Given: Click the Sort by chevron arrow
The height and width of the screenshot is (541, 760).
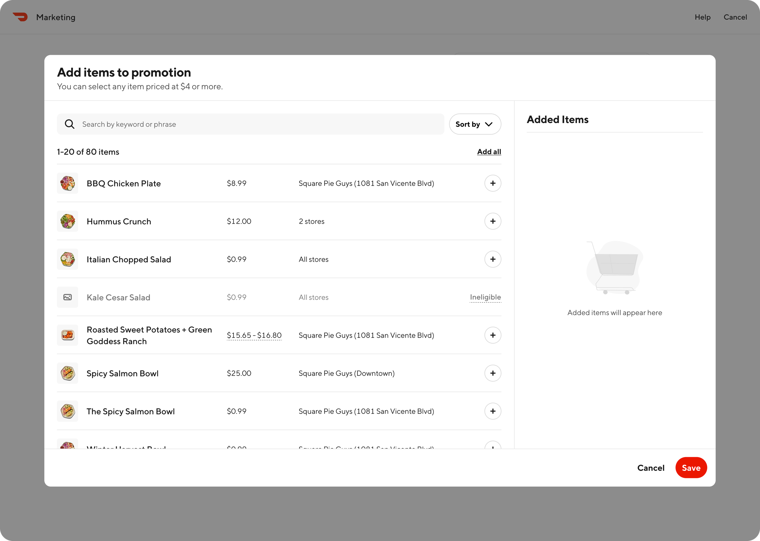Looking at the screenshot, I should pyautogui.click(x=489, y=124).
